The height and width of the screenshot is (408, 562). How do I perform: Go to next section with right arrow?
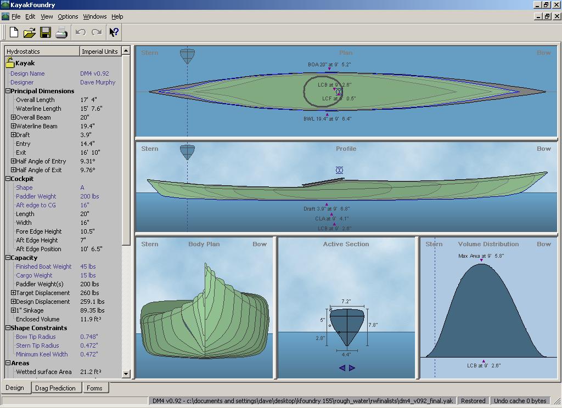point(352,368)
